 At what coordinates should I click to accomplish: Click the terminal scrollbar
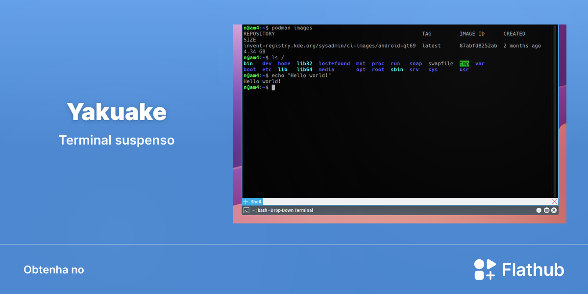(x=555, y=111)
